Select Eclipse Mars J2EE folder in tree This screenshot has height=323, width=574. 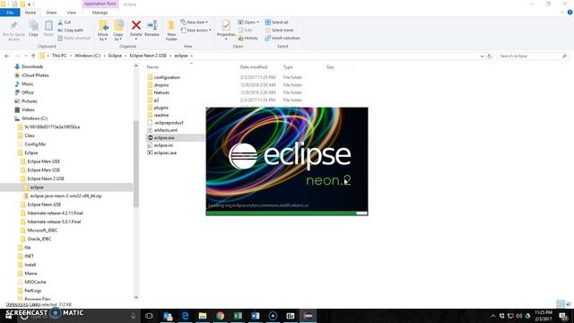pyautogui.click(x=43, y=161)
